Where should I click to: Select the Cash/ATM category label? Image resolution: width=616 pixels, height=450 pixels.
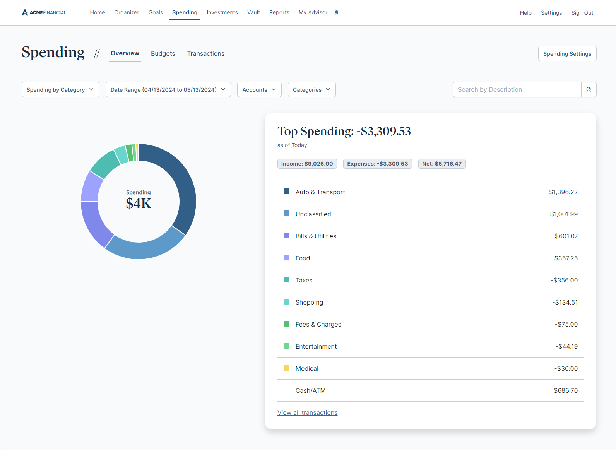point(310,390)
